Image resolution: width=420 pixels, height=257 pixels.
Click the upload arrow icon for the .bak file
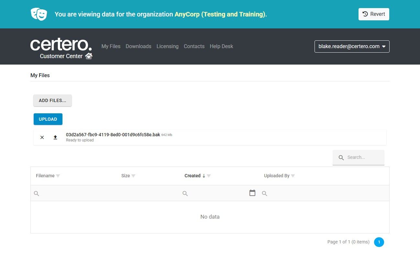(55, 137)
